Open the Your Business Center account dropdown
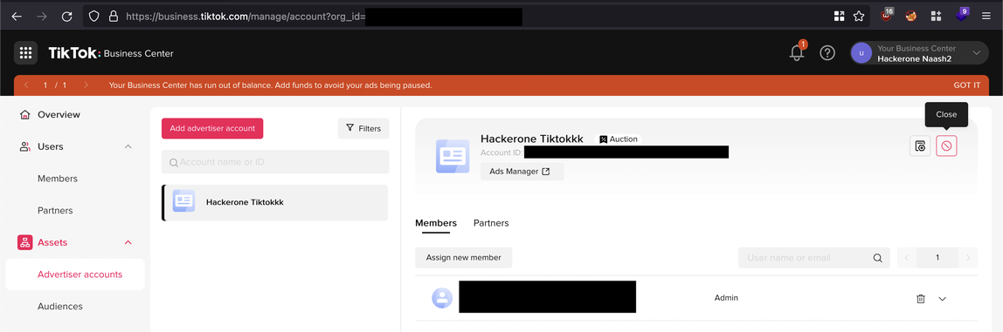This screenshot has height=332, width=1003. tap(918, 53)
